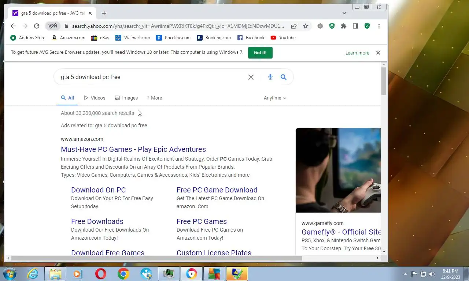Click the page's horizontal scrollbar thumb
This screenshot has width=469, height=281.
coord(157,258)
